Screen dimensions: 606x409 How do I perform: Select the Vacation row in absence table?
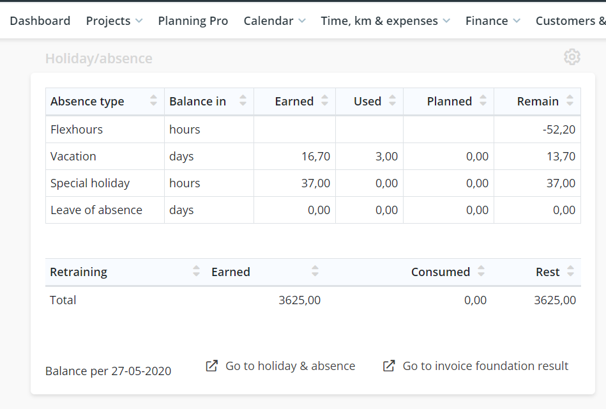(x=313, y=157)
